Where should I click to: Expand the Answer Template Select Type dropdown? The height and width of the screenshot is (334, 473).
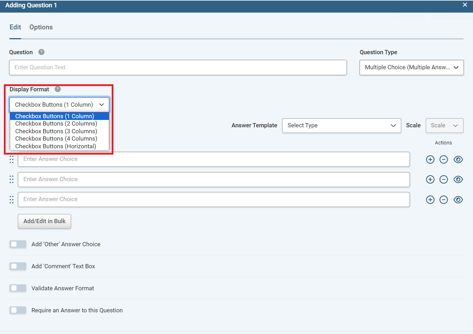point(341,126)
